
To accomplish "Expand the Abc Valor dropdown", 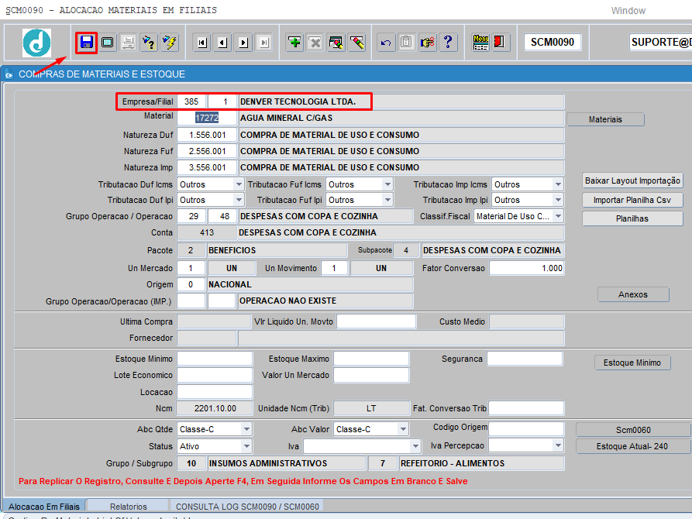I will click(x=402, y=429).
